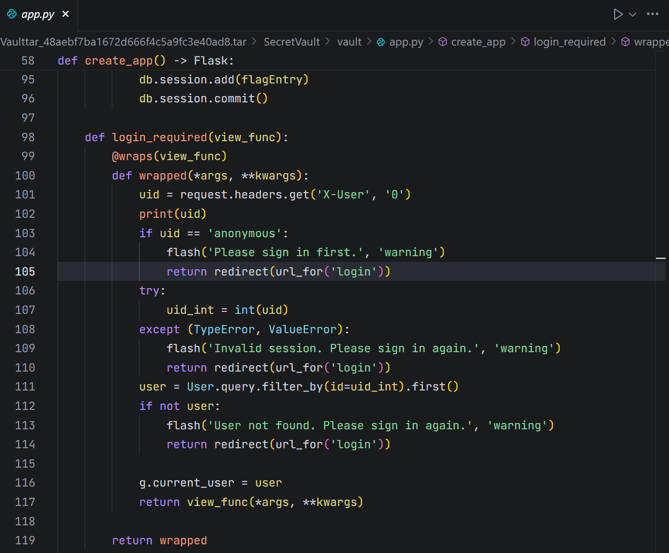Click the cube icon beside wrapped breadcrumb
This screenshot has width=669, height=553.
tap(626, 42)
